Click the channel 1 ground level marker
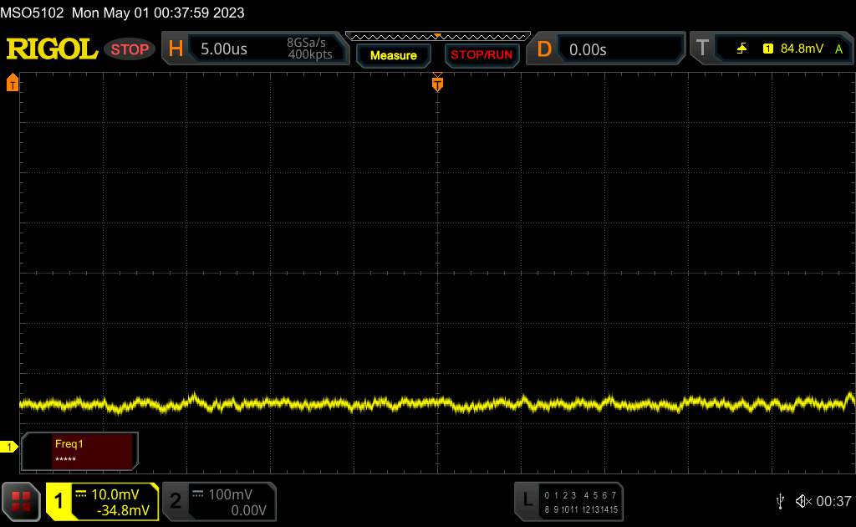 (9, 448)
